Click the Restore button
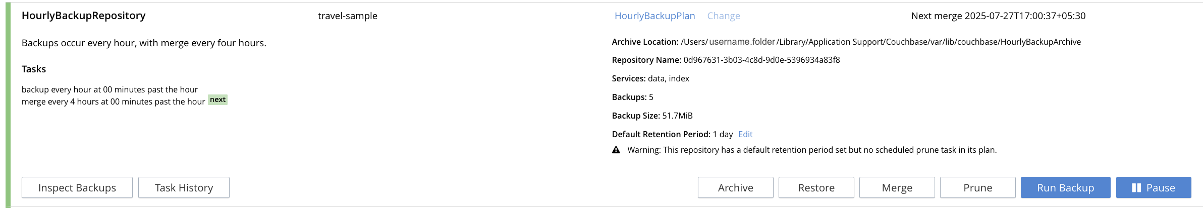This screenshot has width=1203, height=208. [816, 188]
